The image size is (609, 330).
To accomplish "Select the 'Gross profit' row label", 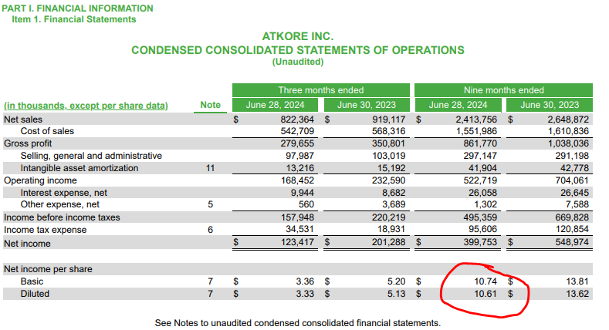I will [x=30, y=143].
